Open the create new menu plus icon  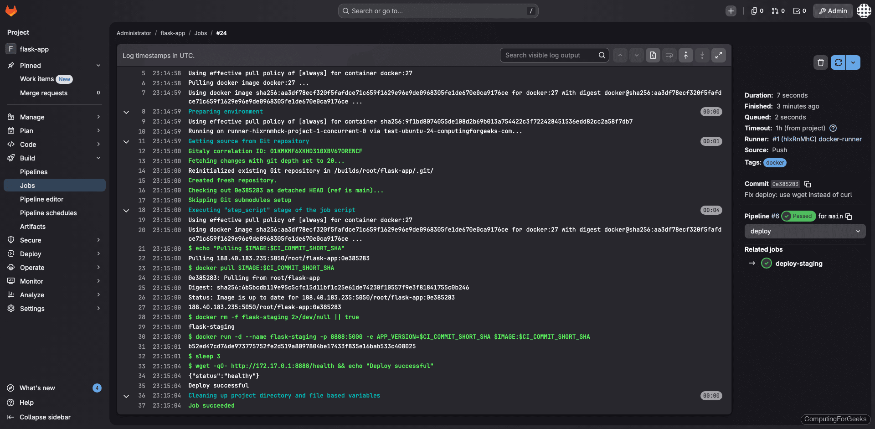[x=731, y=10]
